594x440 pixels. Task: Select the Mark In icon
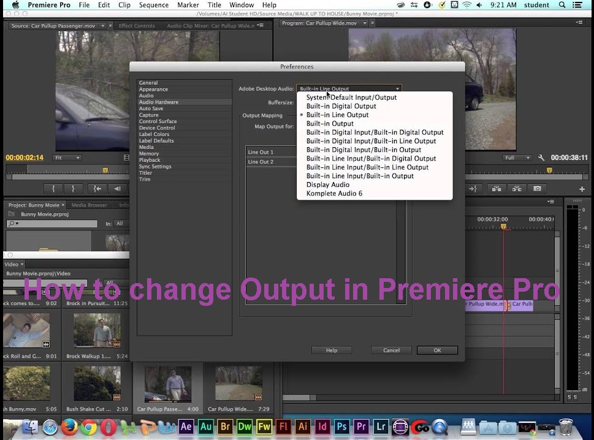pyautogui.click(x=53, y=188)
